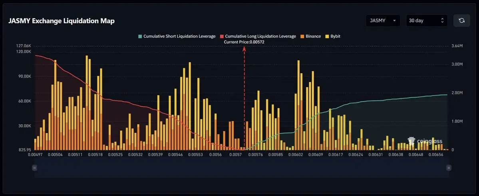
Task: Click the 0.00525 x-axis label
Action: click(x=115, y=155)
